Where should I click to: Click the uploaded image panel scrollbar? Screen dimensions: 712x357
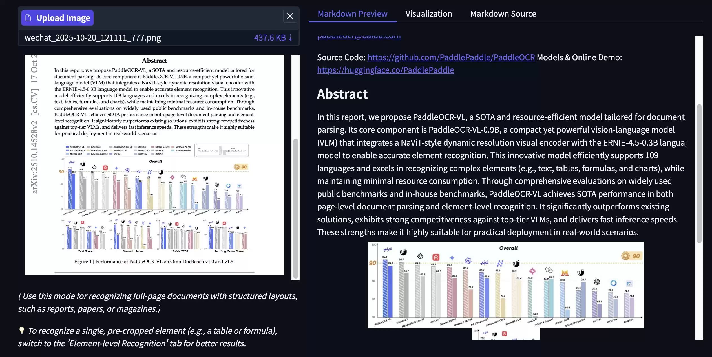coord(295,208)
